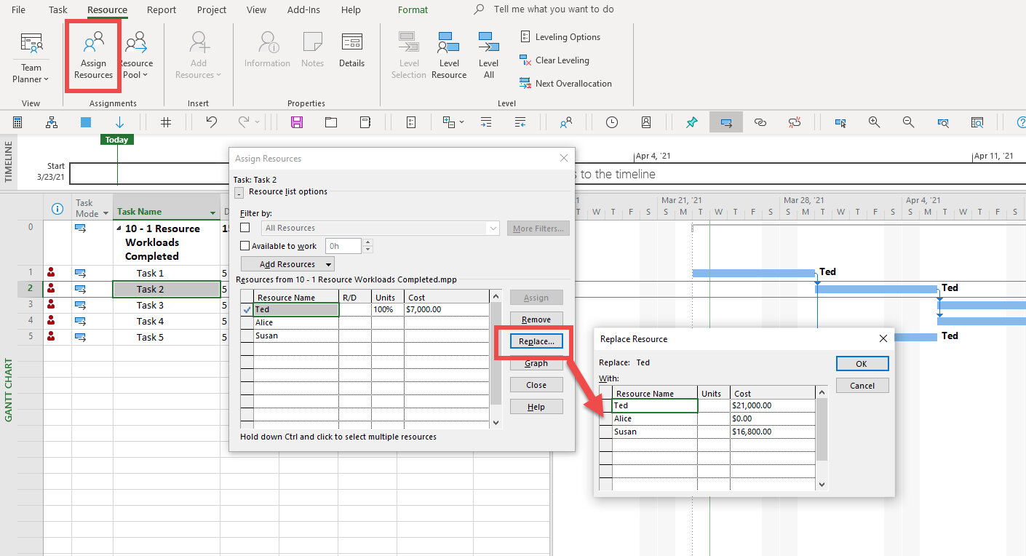Screen dimensions: 1026x556
Task: Open the redo dropdown arrow
Action: [x=257, y=123]
